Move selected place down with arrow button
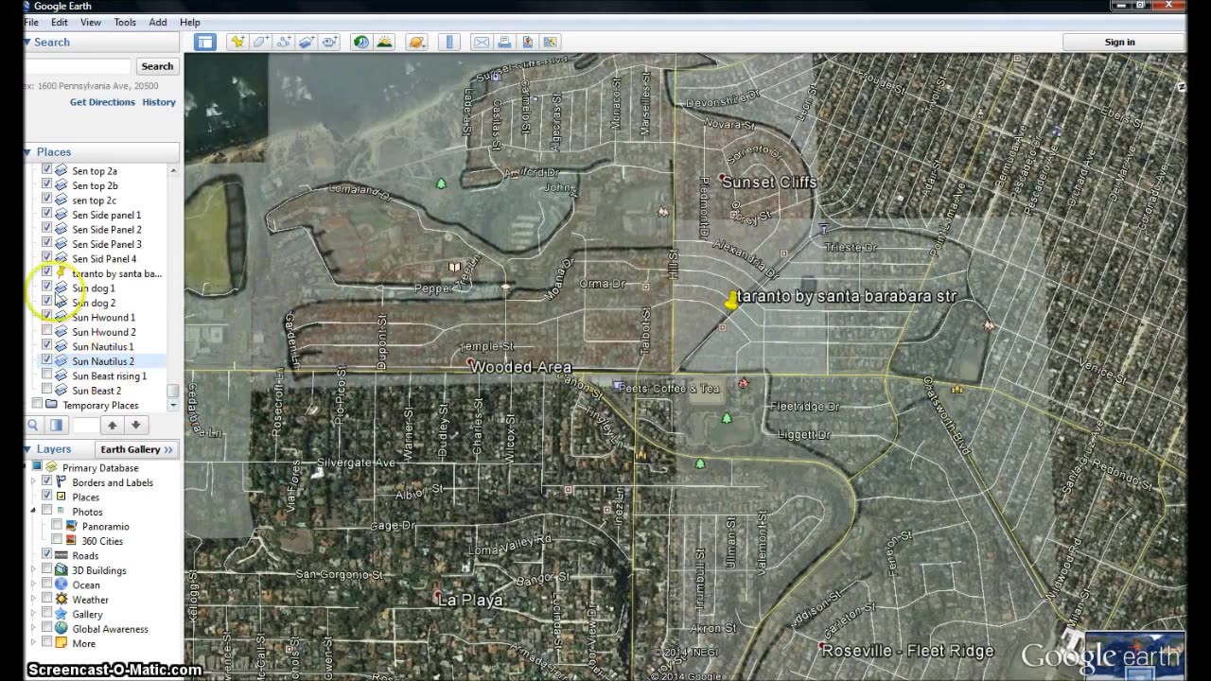 (135, 426)
